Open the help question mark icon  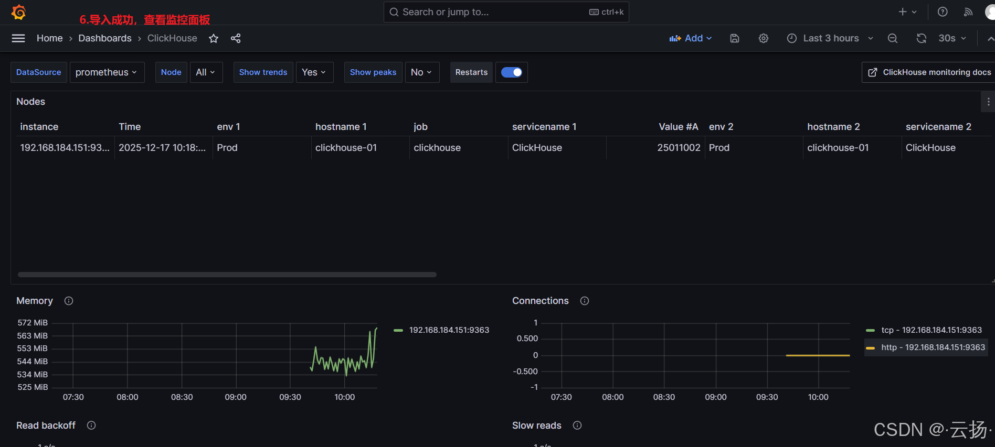(x=943, y=12)
